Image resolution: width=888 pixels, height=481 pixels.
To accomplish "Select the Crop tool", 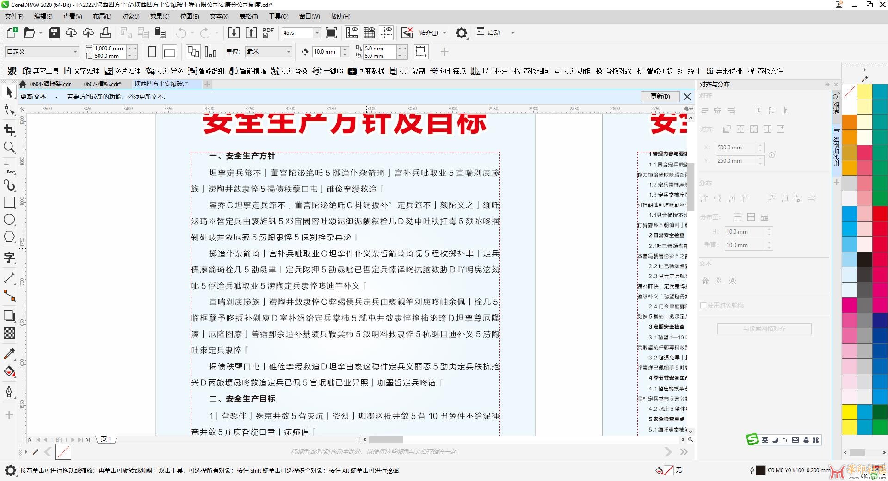I will tap(9, 130).
